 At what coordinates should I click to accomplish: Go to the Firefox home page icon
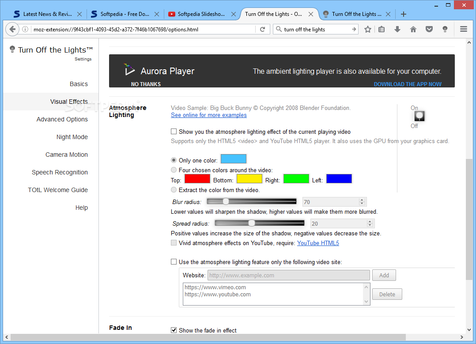coord(413,29)
